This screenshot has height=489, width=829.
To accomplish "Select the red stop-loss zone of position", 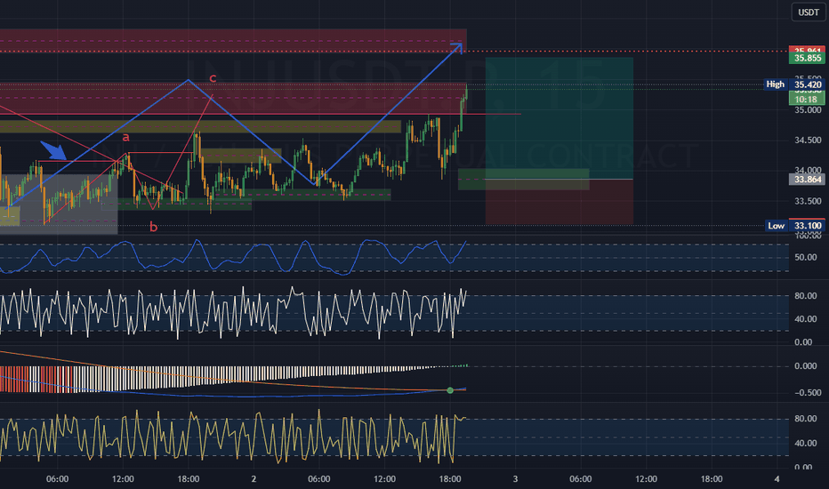I will (x=559, y=202).
